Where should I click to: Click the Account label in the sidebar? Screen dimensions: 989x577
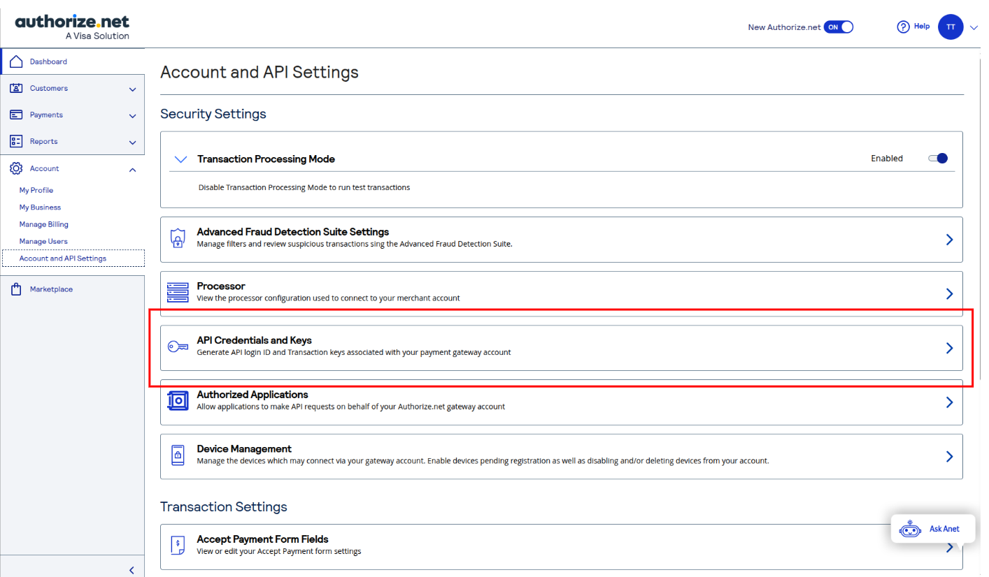44,168
